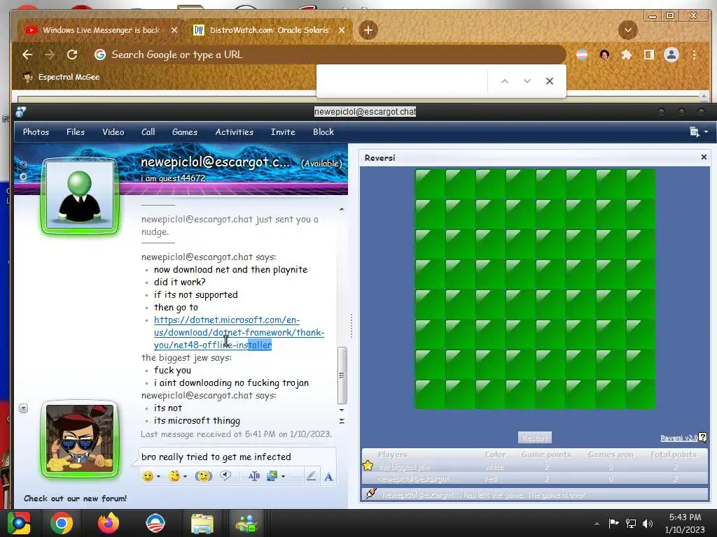Open the Video menu

tap(113, 132)
